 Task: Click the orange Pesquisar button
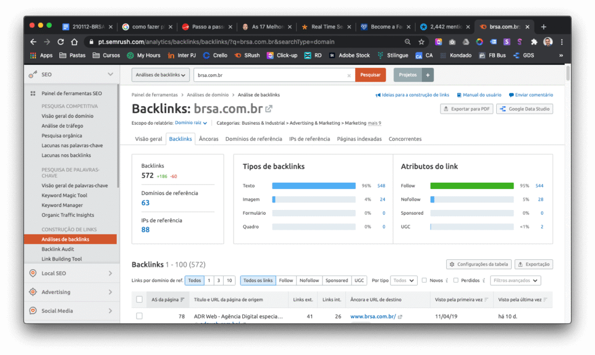370,75
